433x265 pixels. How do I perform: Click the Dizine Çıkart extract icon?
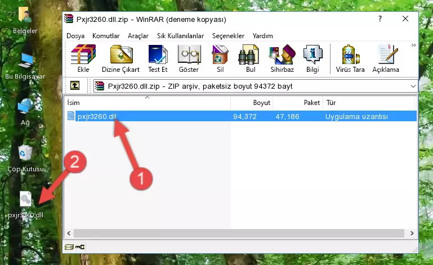120,59
